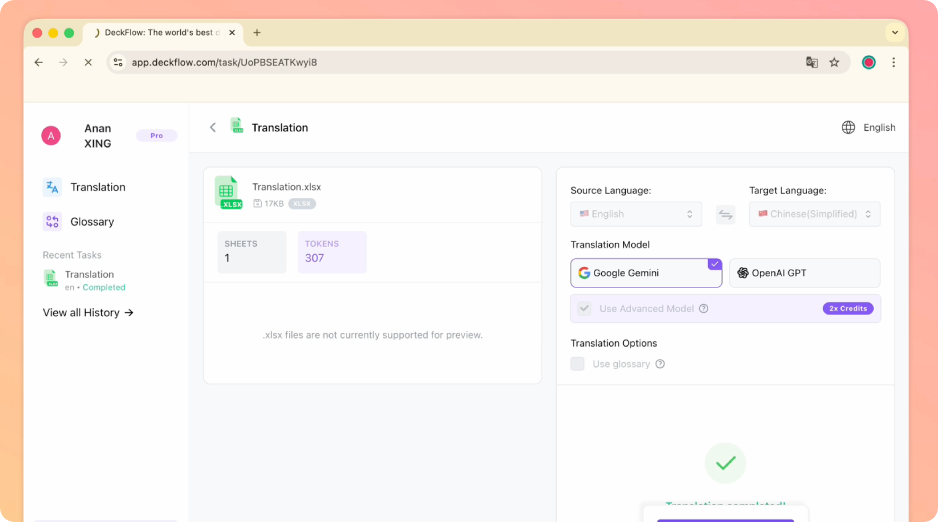Viewport: 938px width, 522px height.
Task: Click the View all History link
Action: click(88, 313)
